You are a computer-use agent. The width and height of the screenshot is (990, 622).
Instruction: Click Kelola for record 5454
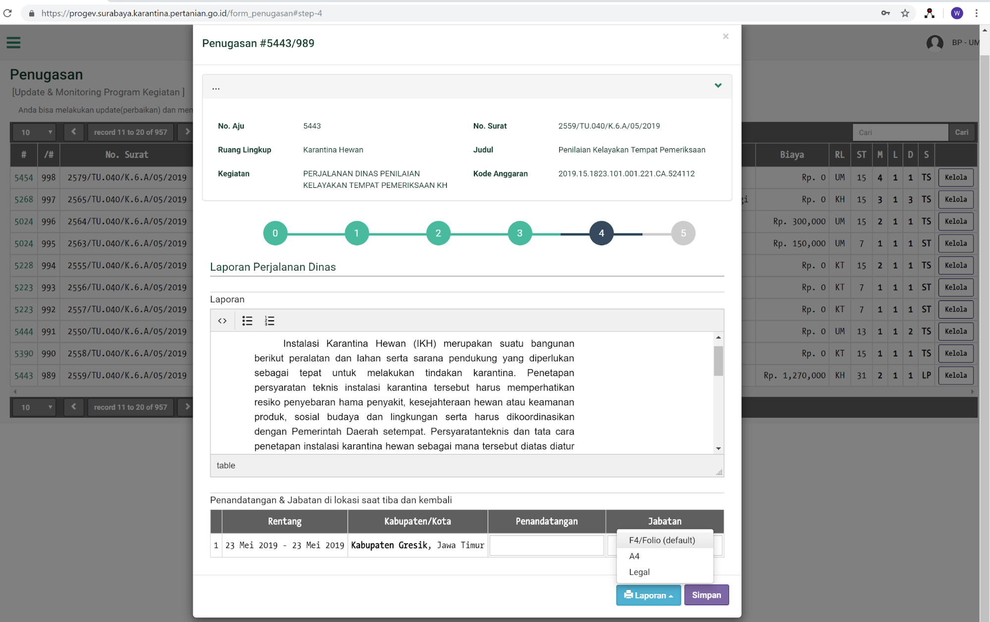point(955,177)
